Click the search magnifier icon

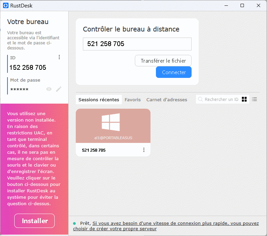tap(200, 99)
